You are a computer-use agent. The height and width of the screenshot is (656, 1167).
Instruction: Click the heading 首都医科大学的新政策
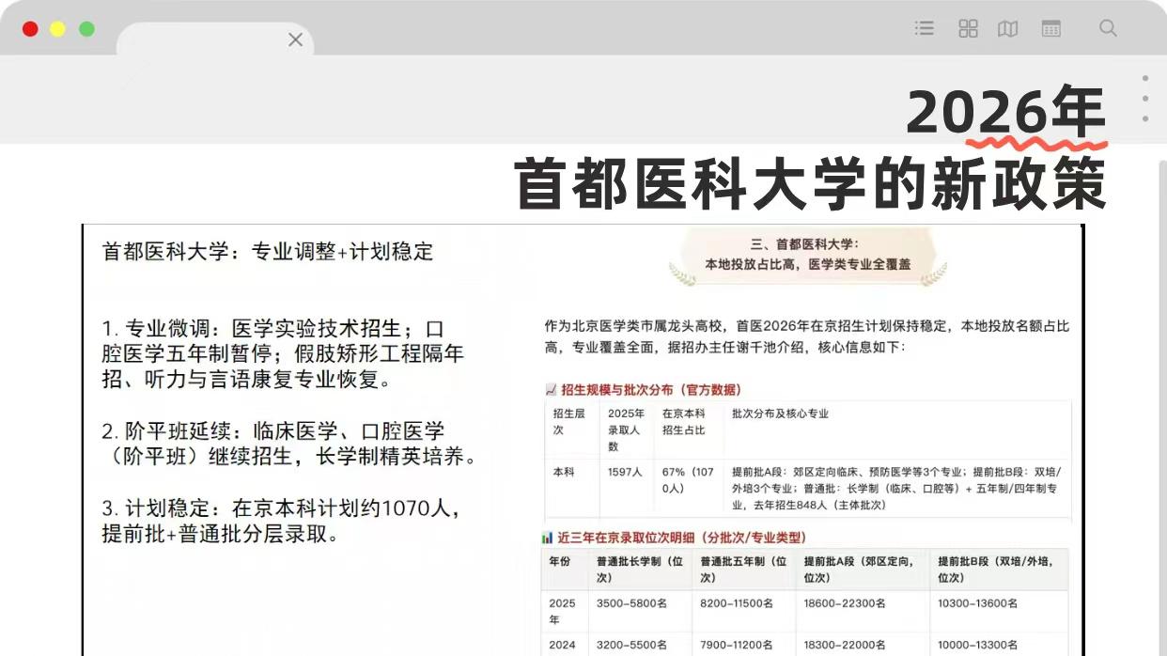click(x=812, y=185)
